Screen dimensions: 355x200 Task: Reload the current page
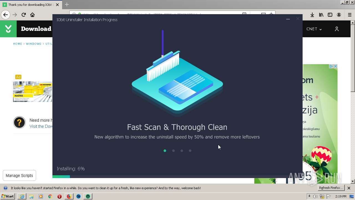pos(24,15)
